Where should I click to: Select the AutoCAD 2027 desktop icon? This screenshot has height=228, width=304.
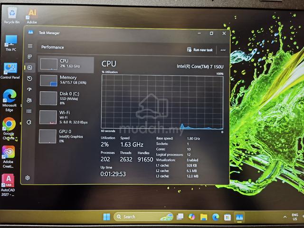[x=8, y=185]
